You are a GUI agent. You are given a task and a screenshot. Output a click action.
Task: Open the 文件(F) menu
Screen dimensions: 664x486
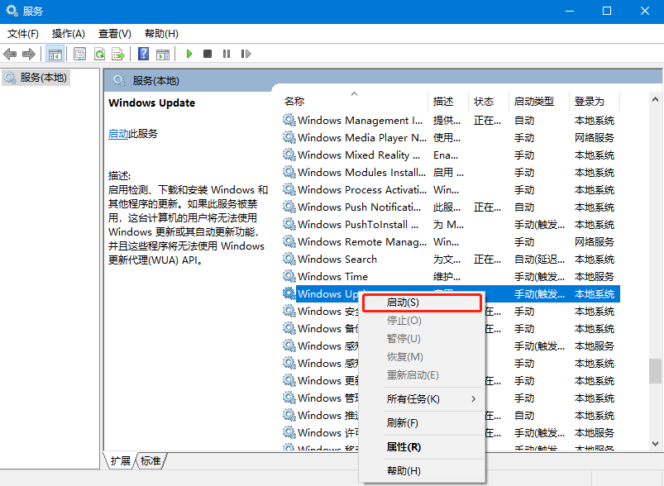coord(23,33)
